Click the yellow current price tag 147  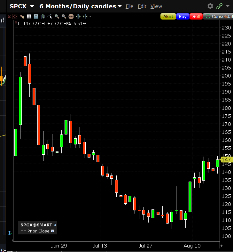tap(226, 159)
